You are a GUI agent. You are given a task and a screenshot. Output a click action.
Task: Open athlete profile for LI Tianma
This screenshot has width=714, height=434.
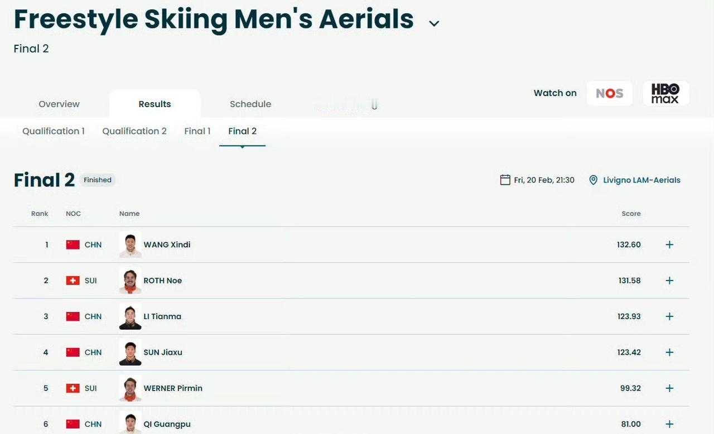click(x=162, y=316)
